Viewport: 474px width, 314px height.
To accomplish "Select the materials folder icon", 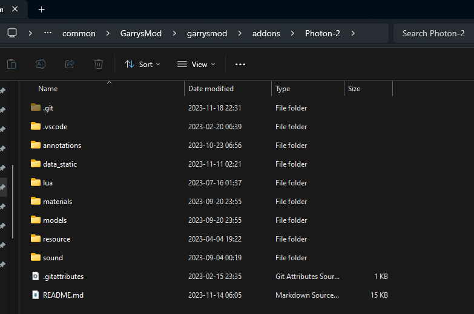I will (x=36, y=201).
